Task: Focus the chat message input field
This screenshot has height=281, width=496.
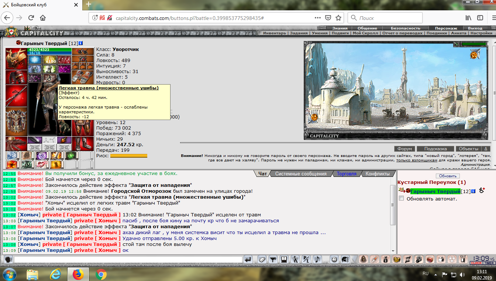Action: (x=128, y=260)
